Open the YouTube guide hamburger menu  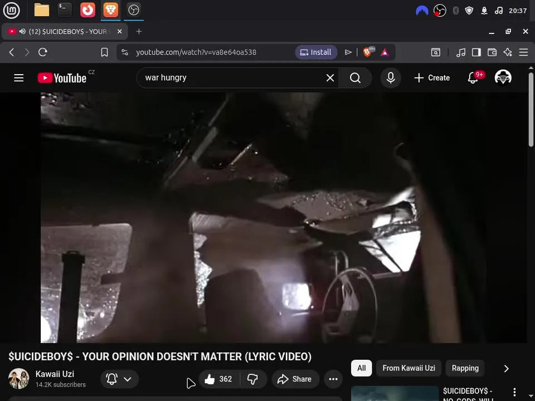[x=19, y=78]
